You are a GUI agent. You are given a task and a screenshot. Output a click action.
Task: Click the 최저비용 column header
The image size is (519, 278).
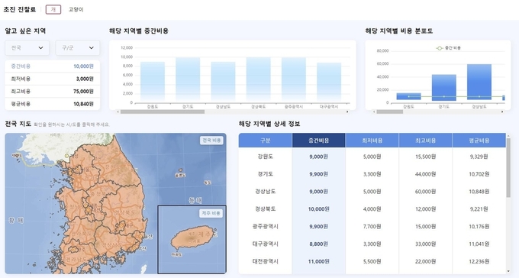(372, 141)
